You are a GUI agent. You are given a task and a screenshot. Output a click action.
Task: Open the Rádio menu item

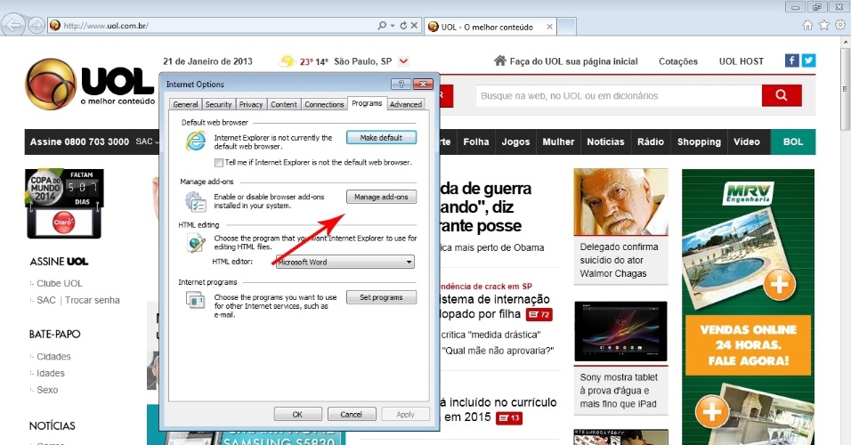pos(651,142)
